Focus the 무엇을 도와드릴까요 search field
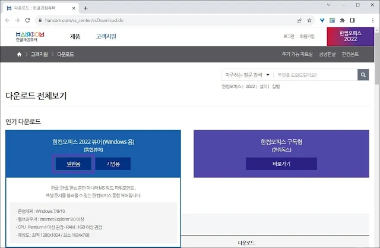Viewport: 380px width, 248px height. (x=315, y=75)
